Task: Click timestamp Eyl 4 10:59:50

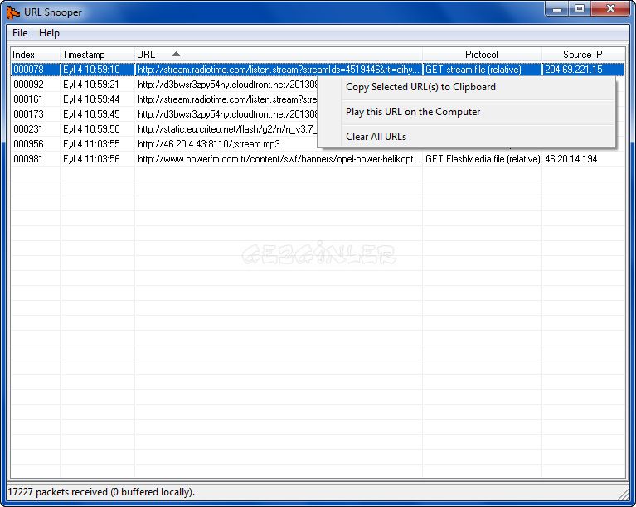Action: [x=91, y=129]
